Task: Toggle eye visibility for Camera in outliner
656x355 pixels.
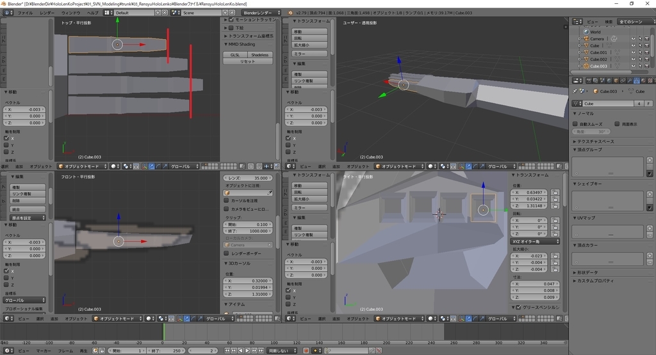Action: pyautogui.click(x=634, y=39)
